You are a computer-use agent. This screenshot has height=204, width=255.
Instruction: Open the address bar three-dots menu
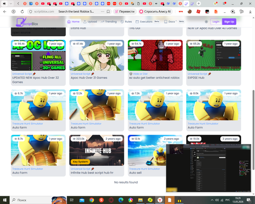pos(103,12)
